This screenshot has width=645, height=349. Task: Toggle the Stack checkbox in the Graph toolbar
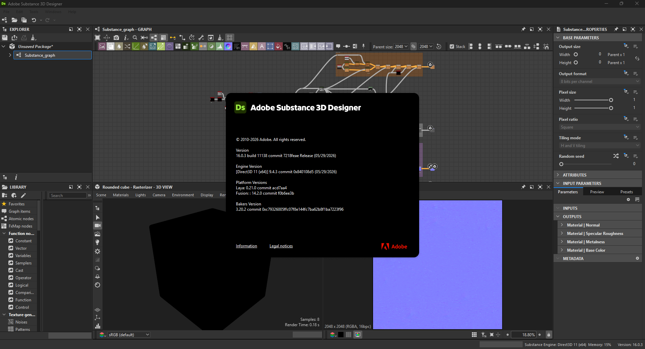pos(452,47)
